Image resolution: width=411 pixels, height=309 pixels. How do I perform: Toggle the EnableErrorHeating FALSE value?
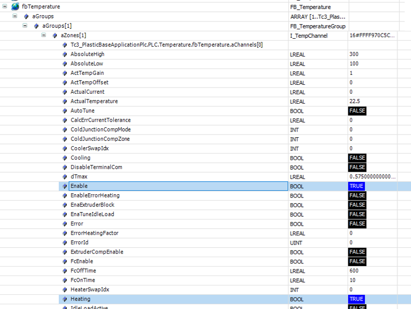point(357,195)
